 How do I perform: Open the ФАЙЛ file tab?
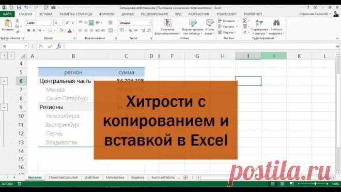(x=7, y=14)
